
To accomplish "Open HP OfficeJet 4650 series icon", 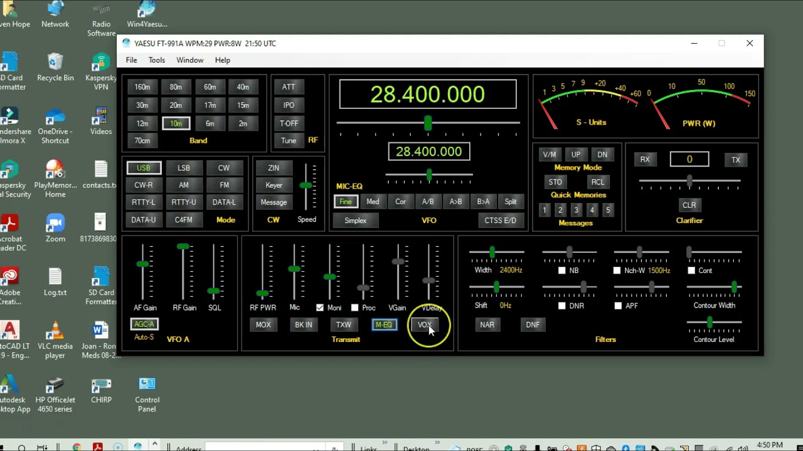I will [x=55, y=395].
